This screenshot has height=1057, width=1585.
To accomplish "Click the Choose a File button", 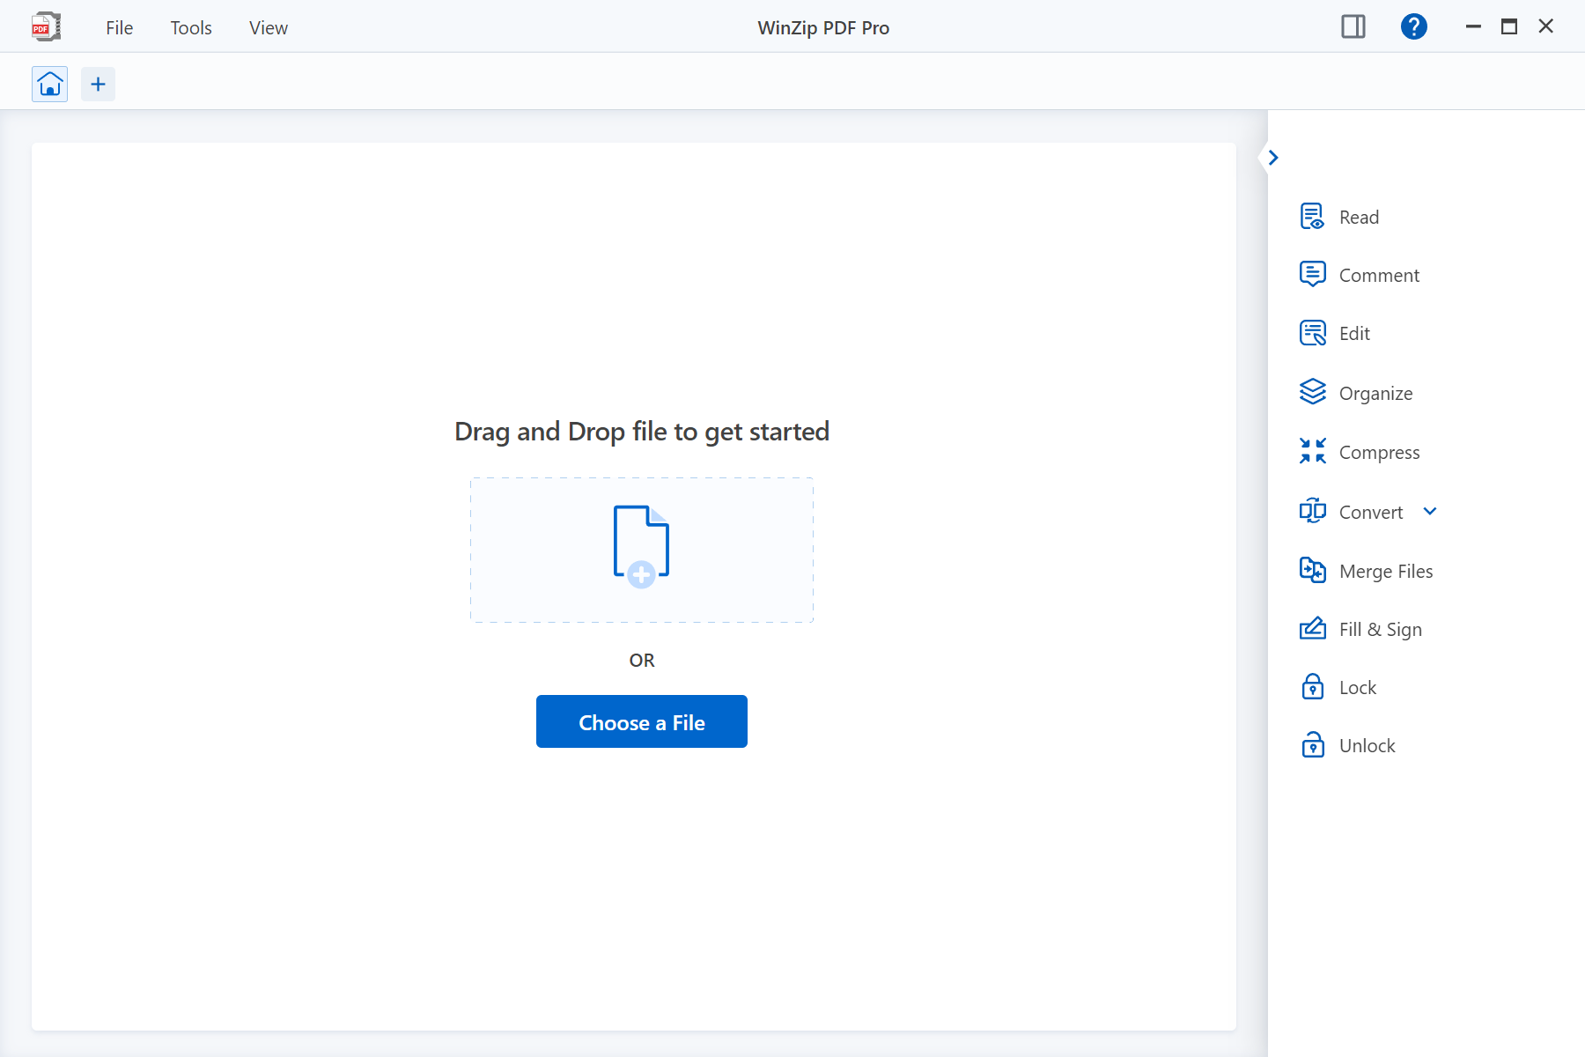I will click(642, 721).
